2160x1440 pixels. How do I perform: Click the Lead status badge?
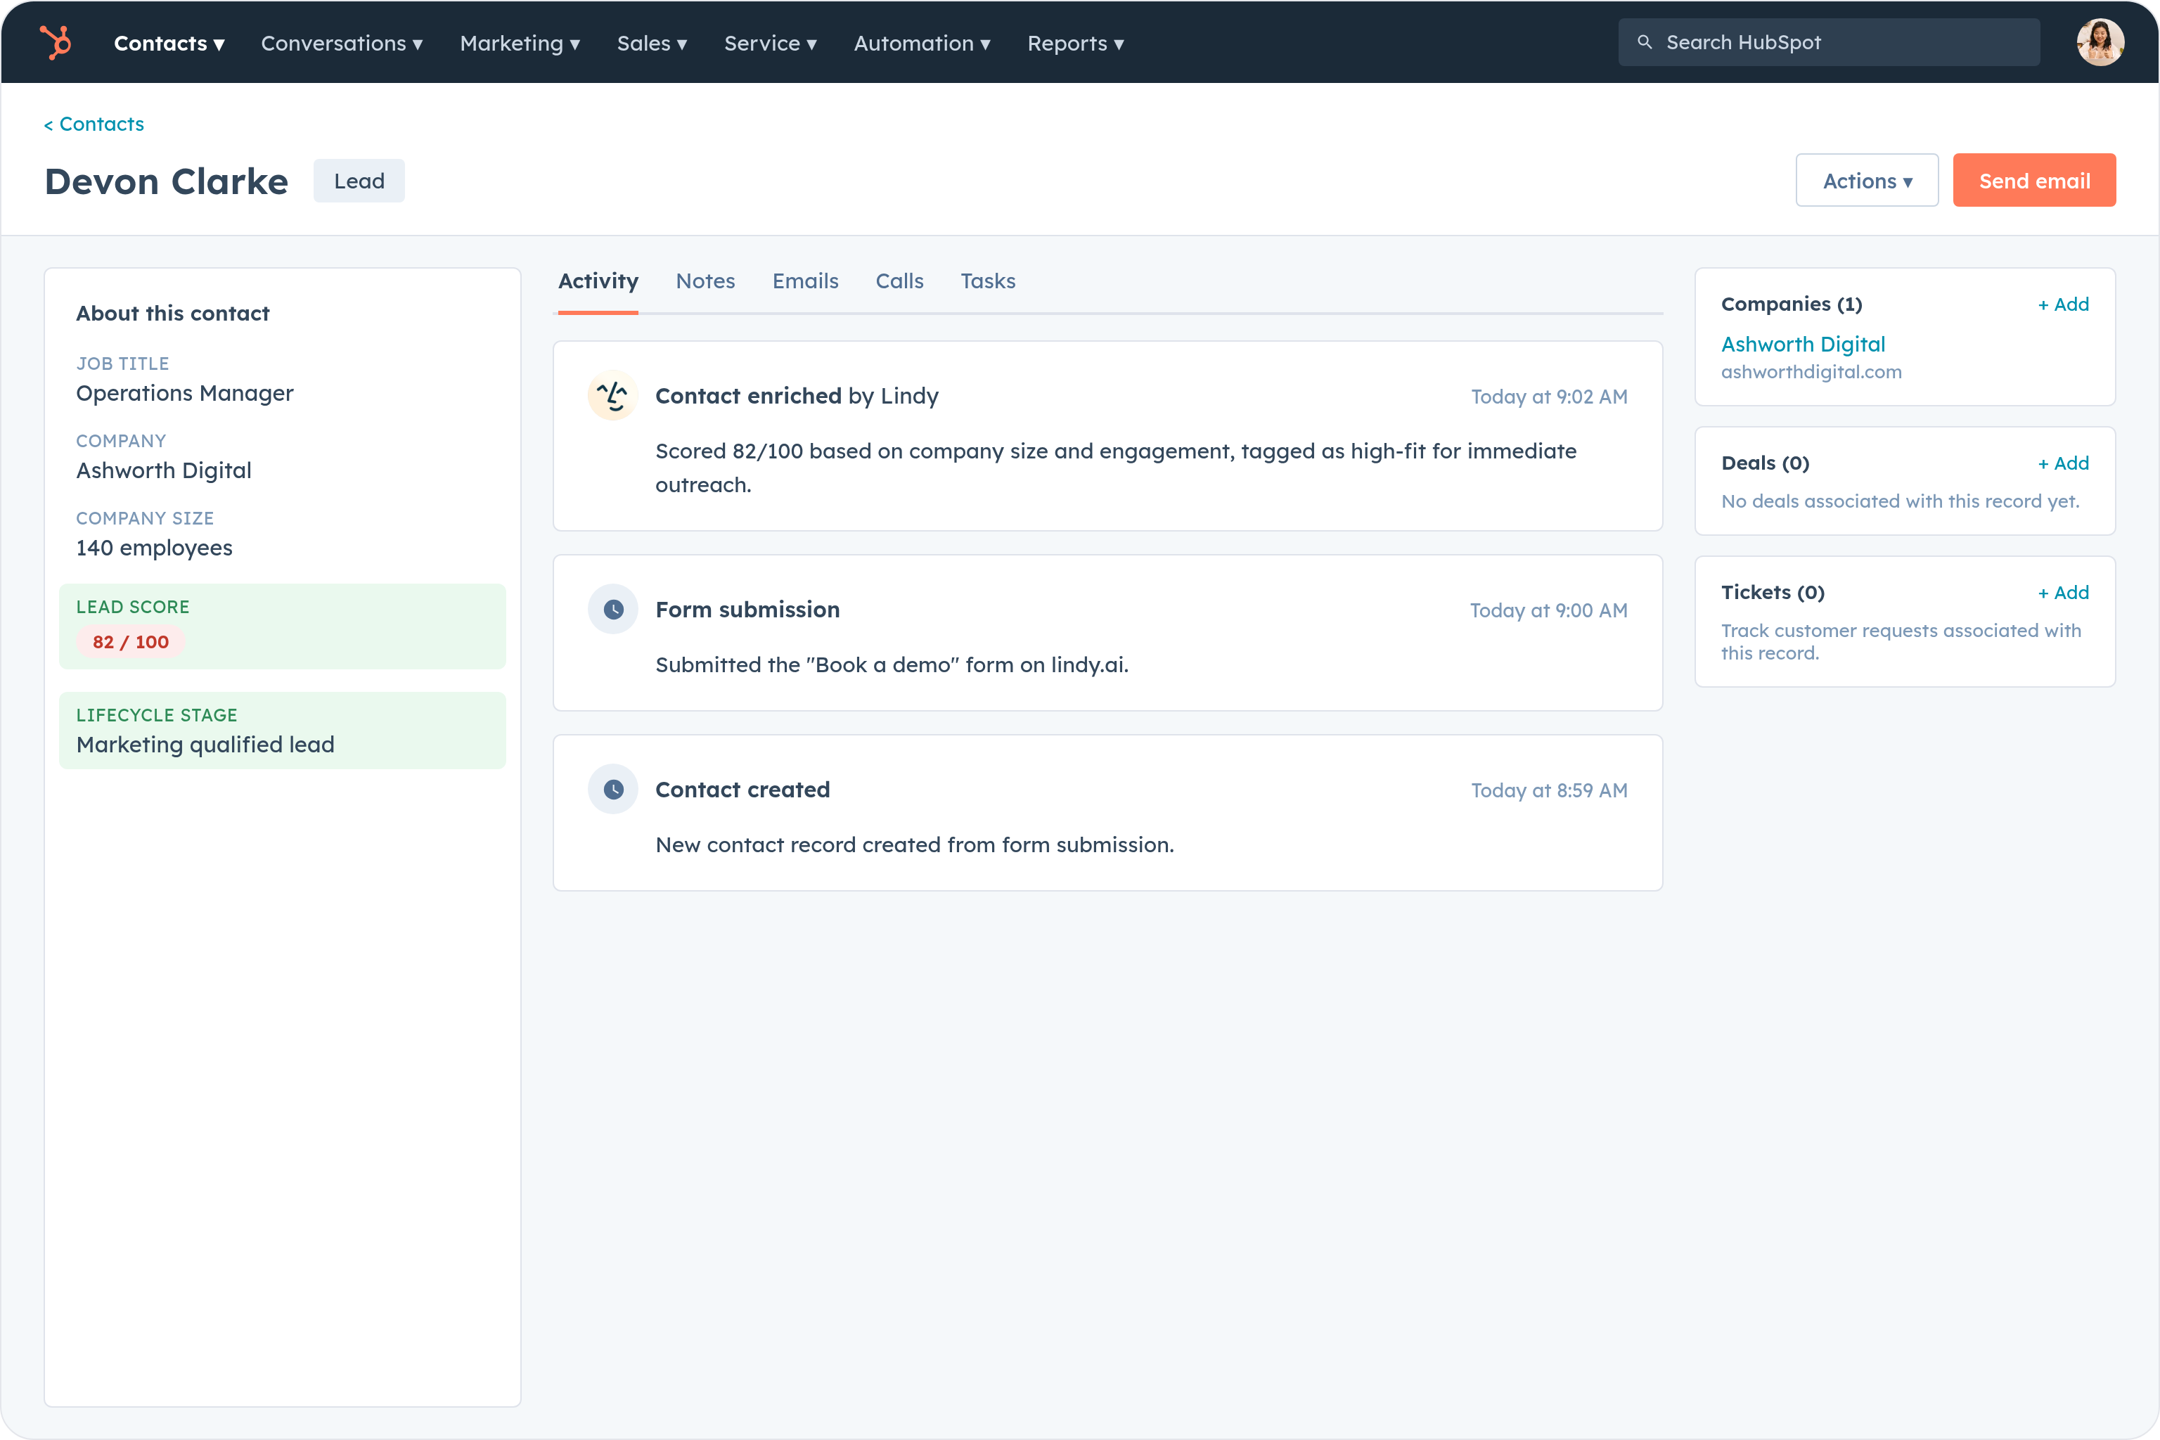click(359, 181)
